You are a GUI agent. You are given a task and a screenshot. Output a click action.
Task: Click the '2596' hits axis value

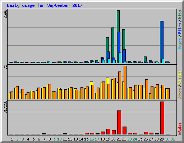[5, 14]
